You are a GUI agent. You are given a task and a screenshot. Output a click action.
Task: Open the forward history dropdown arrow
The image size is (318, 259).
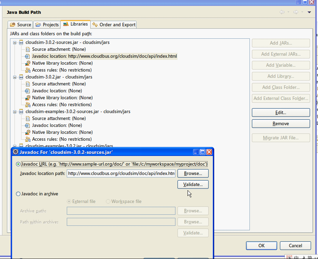[302, 12]
